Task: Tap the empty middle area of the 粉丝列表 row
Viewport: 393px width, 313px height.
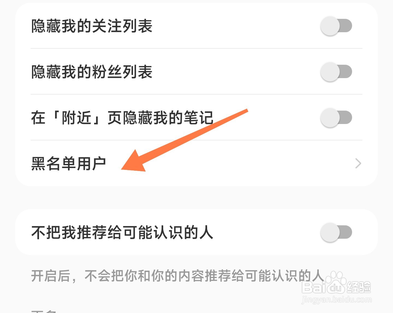Action: point(236,72)
